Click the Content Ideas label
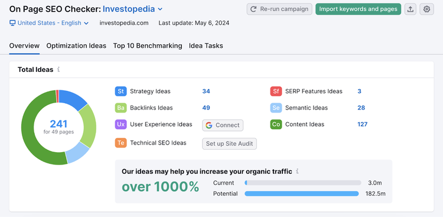Screen dimensions: 443x217 (305, 124)
